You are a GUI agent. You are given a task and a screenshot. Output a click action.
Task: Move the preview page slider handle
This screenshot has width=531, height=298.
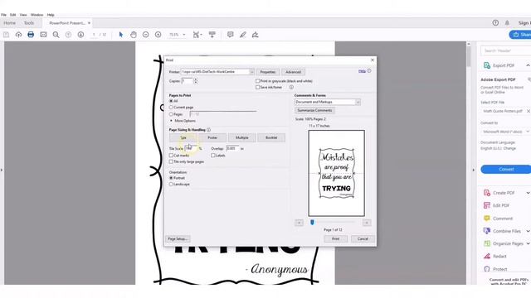pos(312,223)
